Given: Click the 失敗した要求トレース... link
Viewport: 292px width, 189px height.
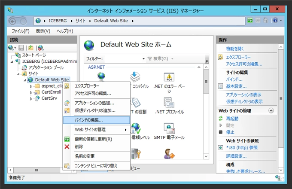Looking at the screenshot, I should pos(246,171).
